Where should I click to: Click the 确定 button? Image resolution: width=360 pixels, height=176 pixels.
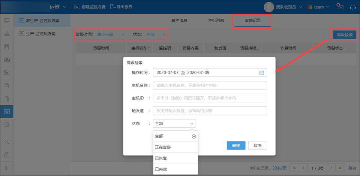click(236, 145)
